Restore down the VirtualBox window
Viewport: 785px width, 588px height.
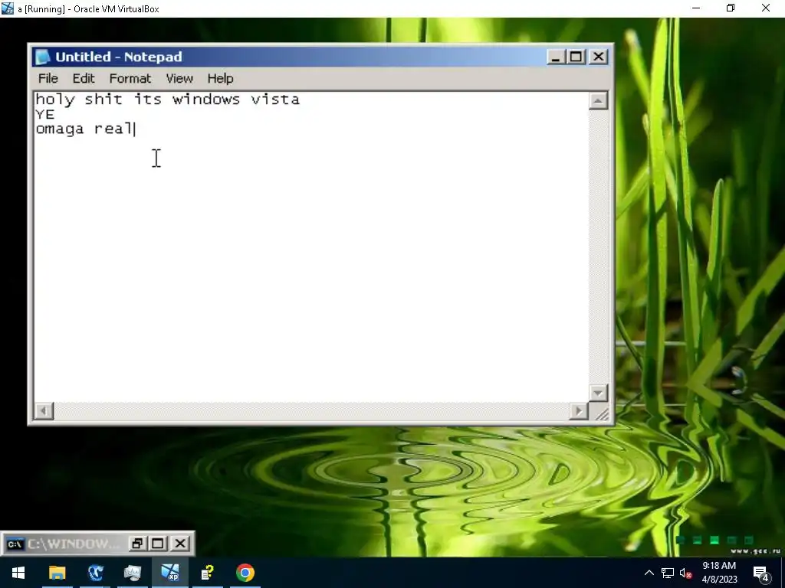(x=731, y=8)
